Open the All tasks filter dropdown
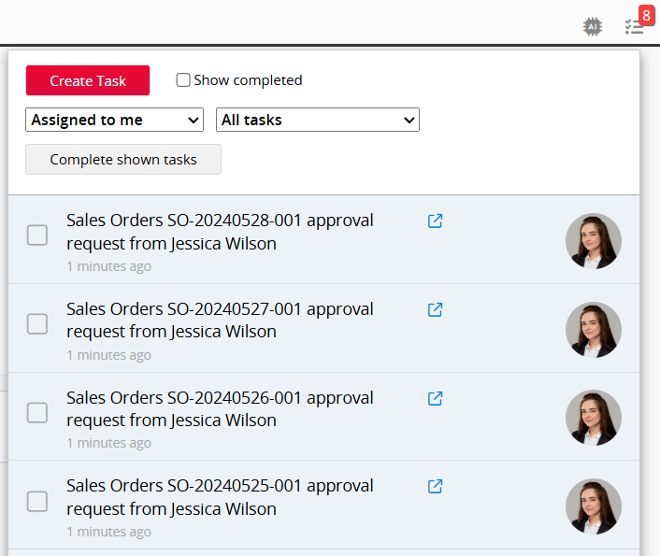The image size is (660, 556). click(x=317, y=120)
